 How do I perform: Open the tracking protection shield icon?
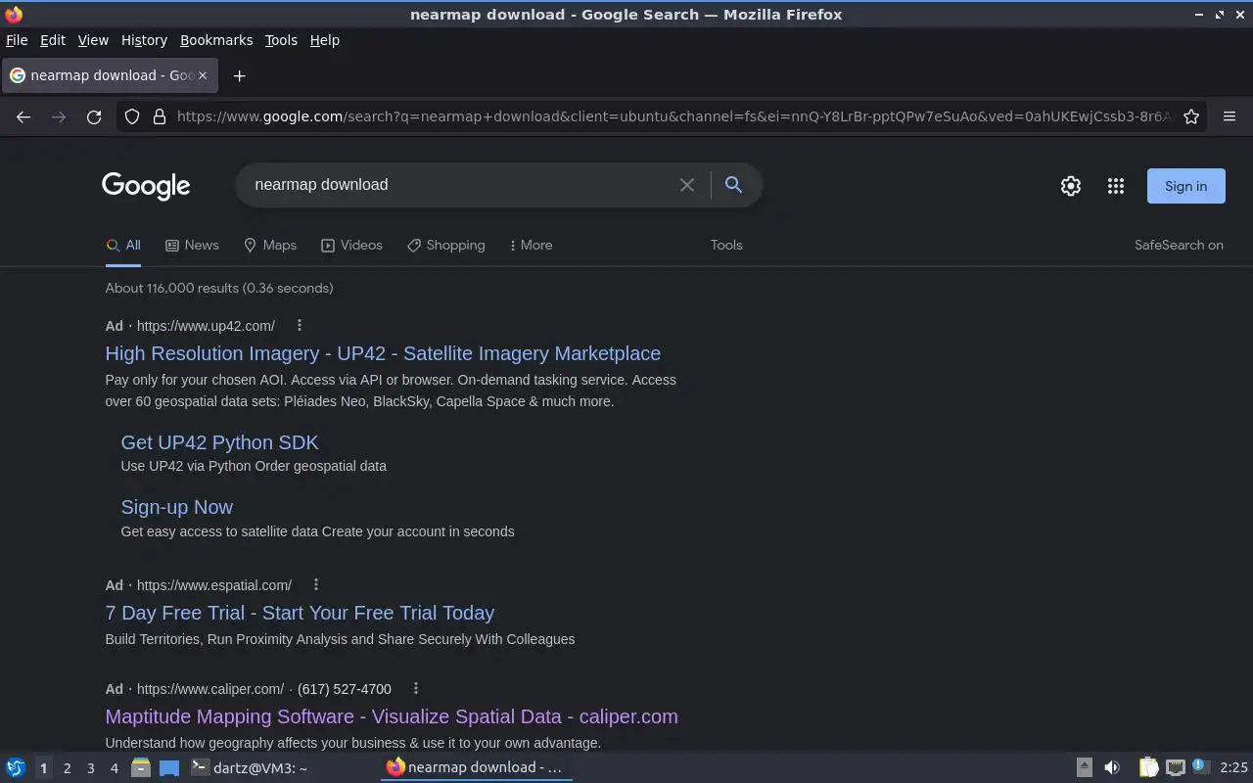point(132,116)
